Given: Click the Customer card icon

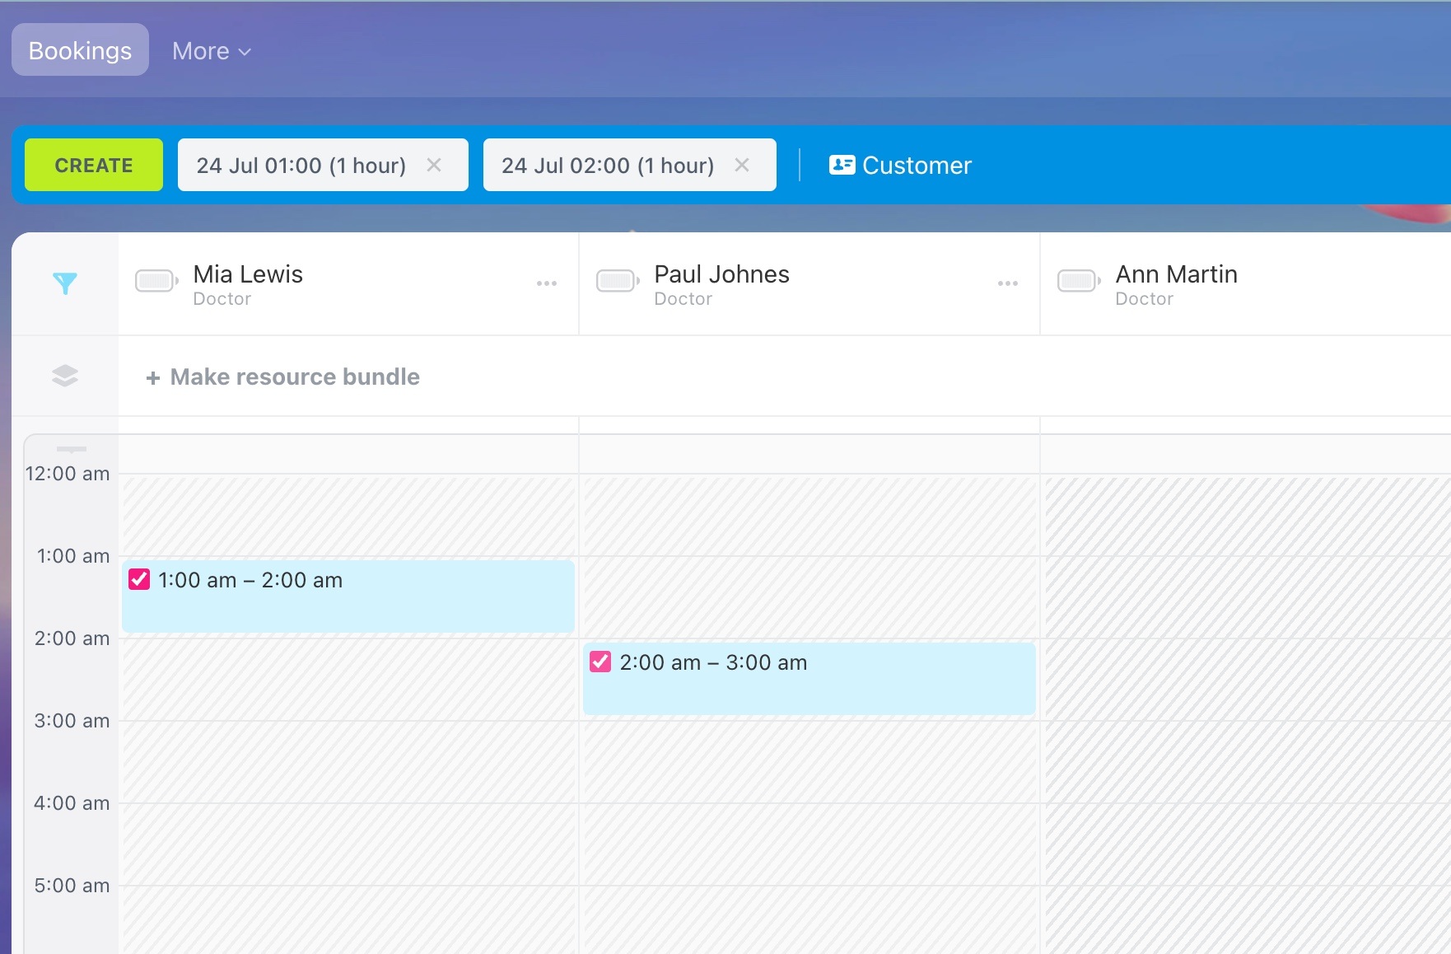Looking at the screenshot, I should click(x=842, y=166).
